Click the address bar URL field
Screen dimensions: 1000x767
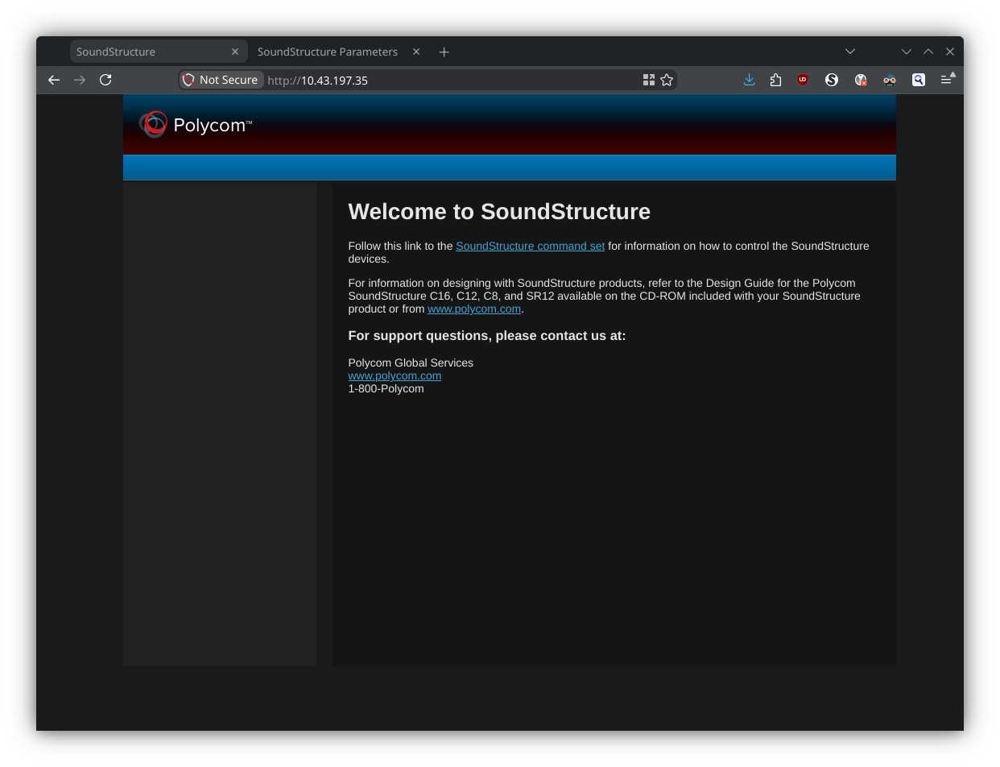point(451,80)
